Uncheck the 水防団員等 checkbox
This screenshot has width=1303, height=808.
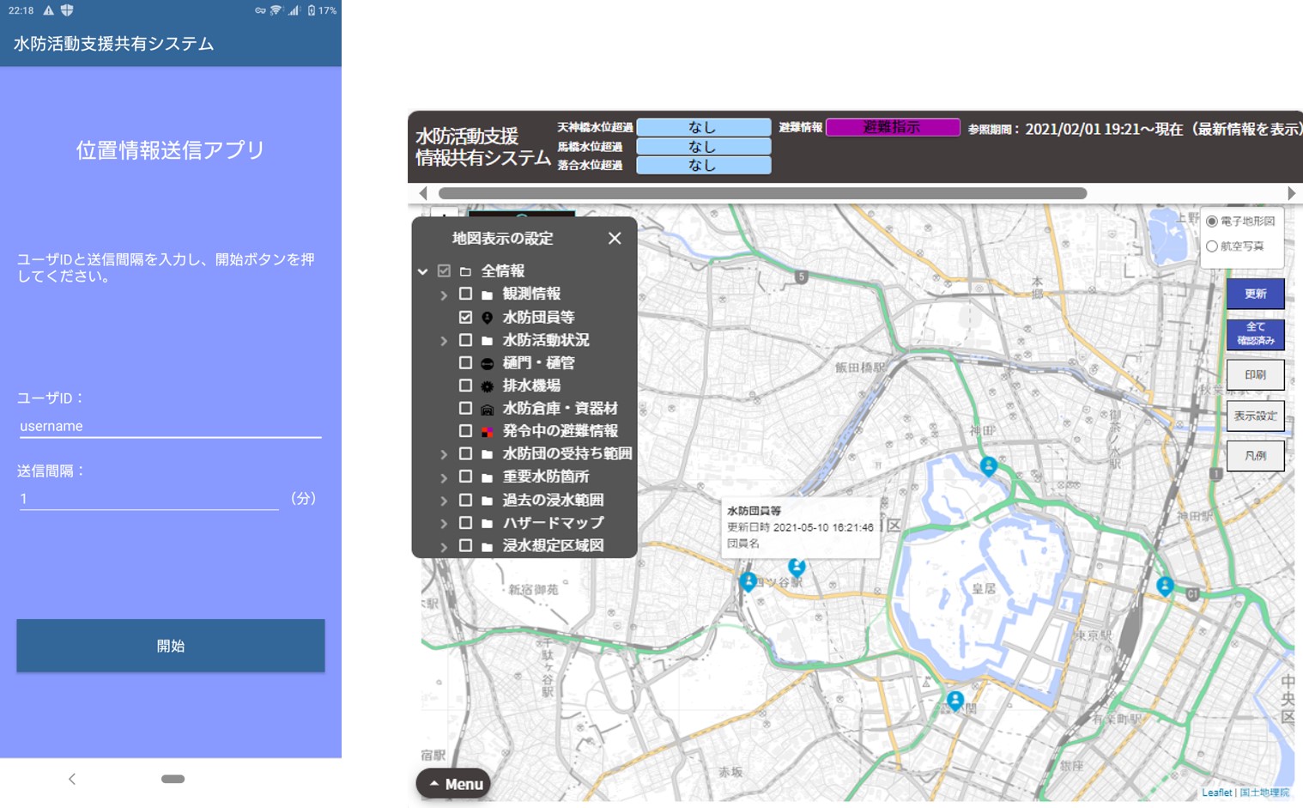[465, 317]
